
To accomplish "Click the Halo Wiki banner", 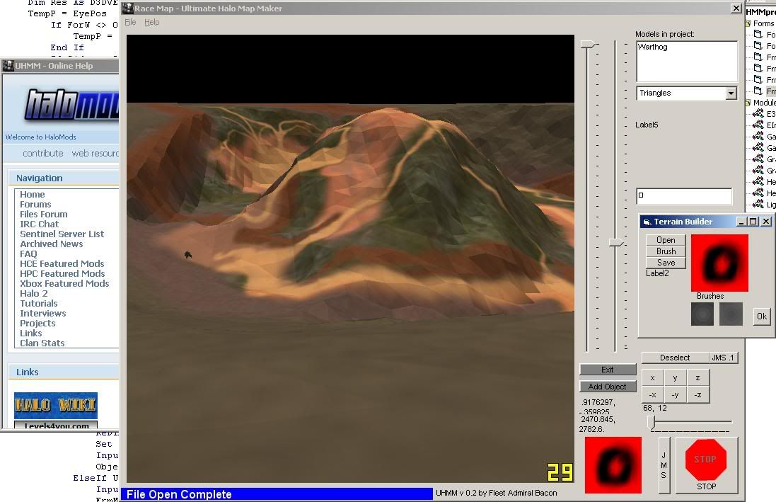I will click(56, 406).
